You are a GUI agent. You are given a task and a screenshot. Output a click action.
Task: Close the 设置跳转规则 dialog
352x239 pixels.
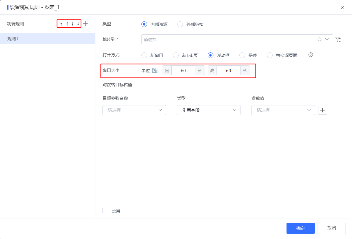(x=342, y=8)
